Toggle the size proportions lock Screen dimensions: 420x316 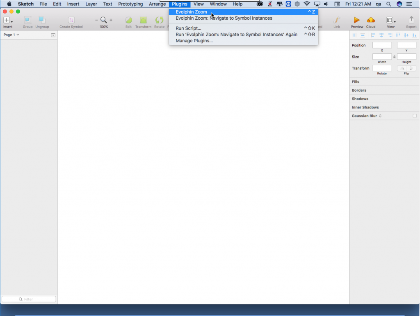(x=394, y=57)
